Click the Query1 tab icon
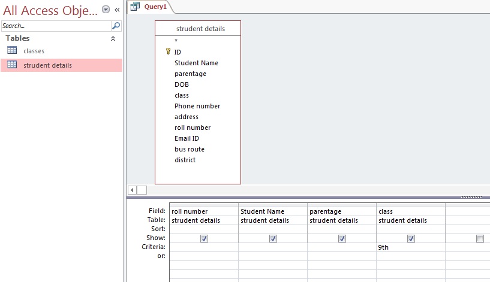 [136, 7]
